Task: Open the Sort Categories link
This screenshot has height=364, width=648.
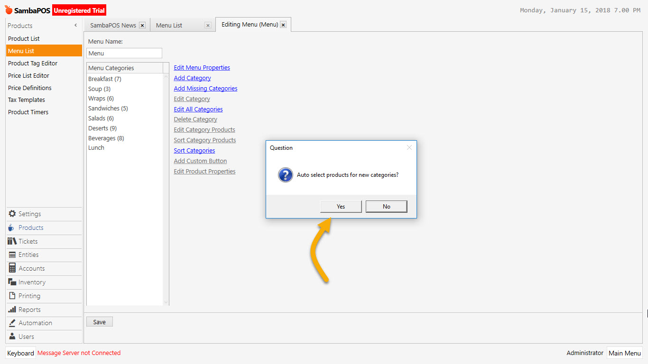Action: pyautogui.click(x=194, y=150)
